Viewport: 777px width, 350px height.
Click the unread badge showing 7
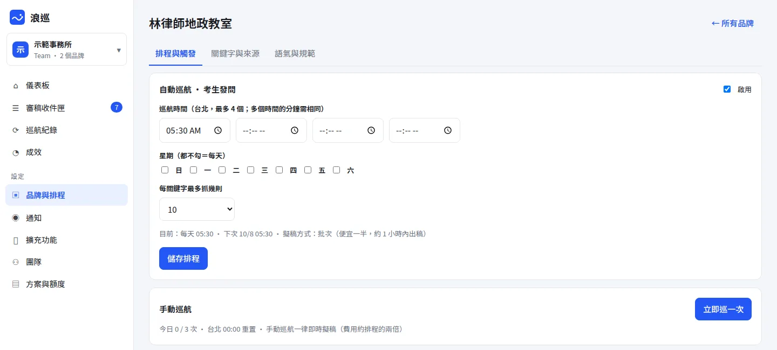pyautogui.click(x=117, y=108)
